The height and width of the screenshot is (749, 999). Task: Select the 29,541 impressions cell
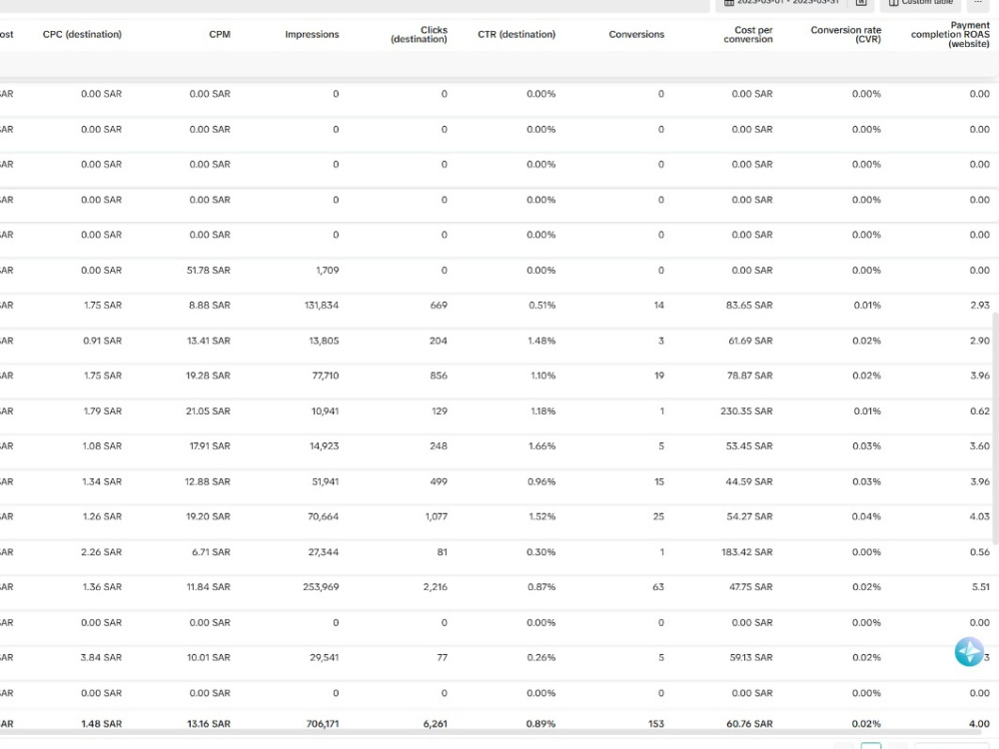pos(325,658)
